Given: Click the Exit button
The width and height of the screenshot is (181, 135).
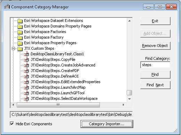Looking at the screenshot, I should coord(155,21).
